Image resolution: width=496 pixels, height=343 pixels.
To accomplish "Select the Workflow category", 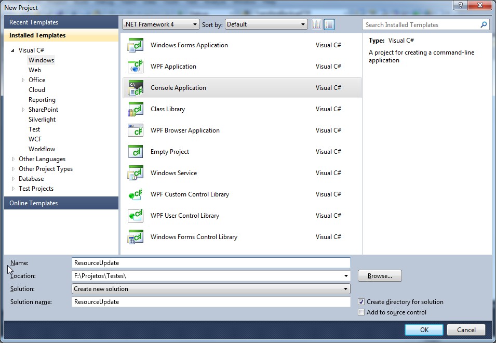I will (42, 149).
